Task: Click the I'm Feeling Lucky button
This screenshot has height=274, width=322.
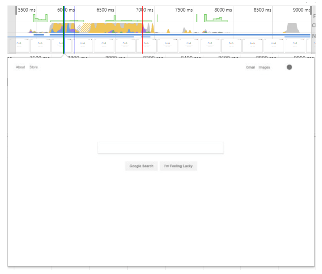Action: tap(179, 166)
